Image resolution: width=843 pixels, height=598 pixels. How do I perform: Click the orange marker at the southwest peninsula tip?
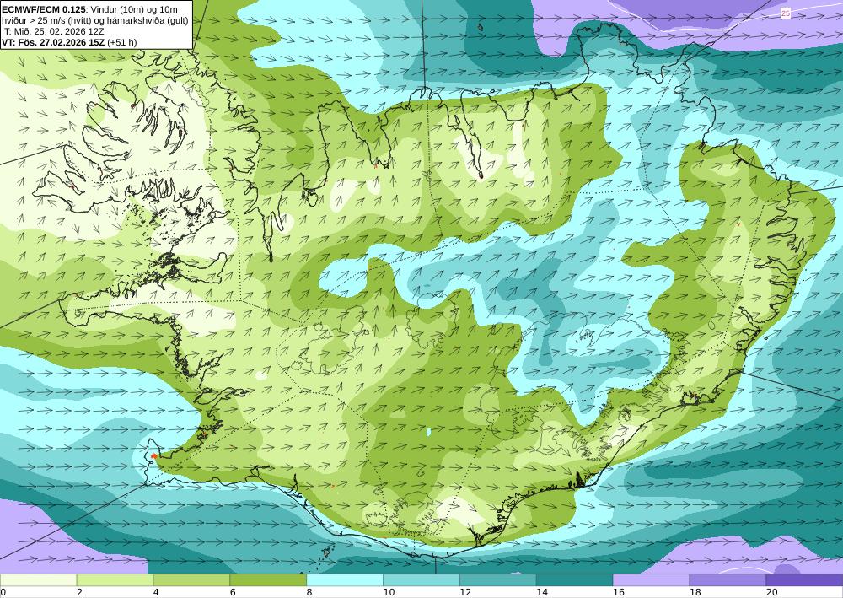coord(154,456)
